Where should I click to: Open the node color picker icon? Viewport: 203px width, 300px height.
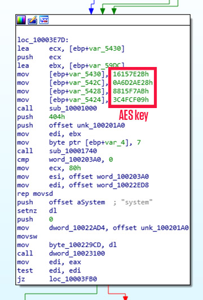21,20
